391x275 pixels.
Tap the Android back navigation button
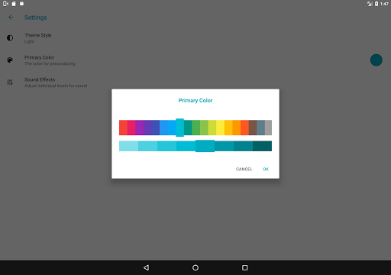(146, 267)
